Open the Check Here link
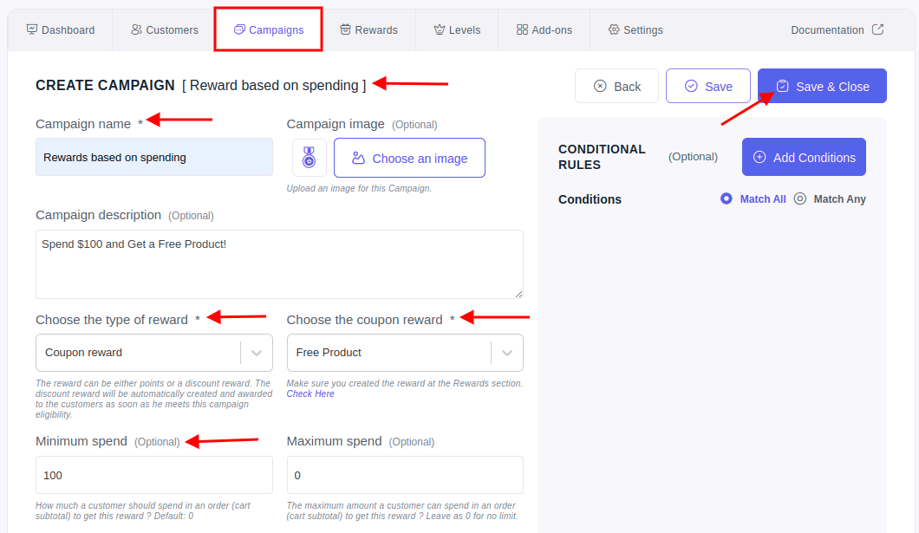 coord(310,393)
